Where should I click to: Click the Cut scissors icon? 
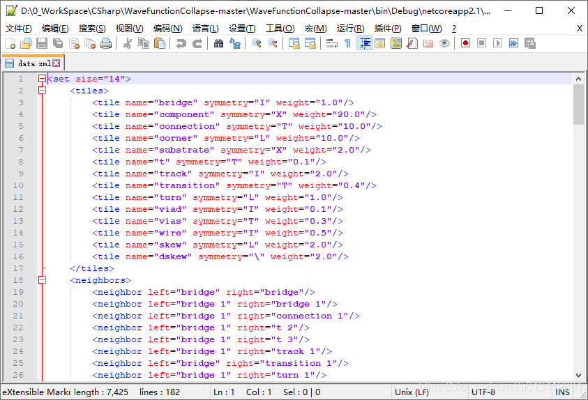coord(127,43)
